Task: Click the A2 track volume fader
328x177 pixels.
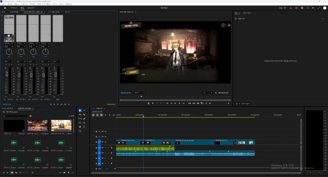Action: (19, 75)
